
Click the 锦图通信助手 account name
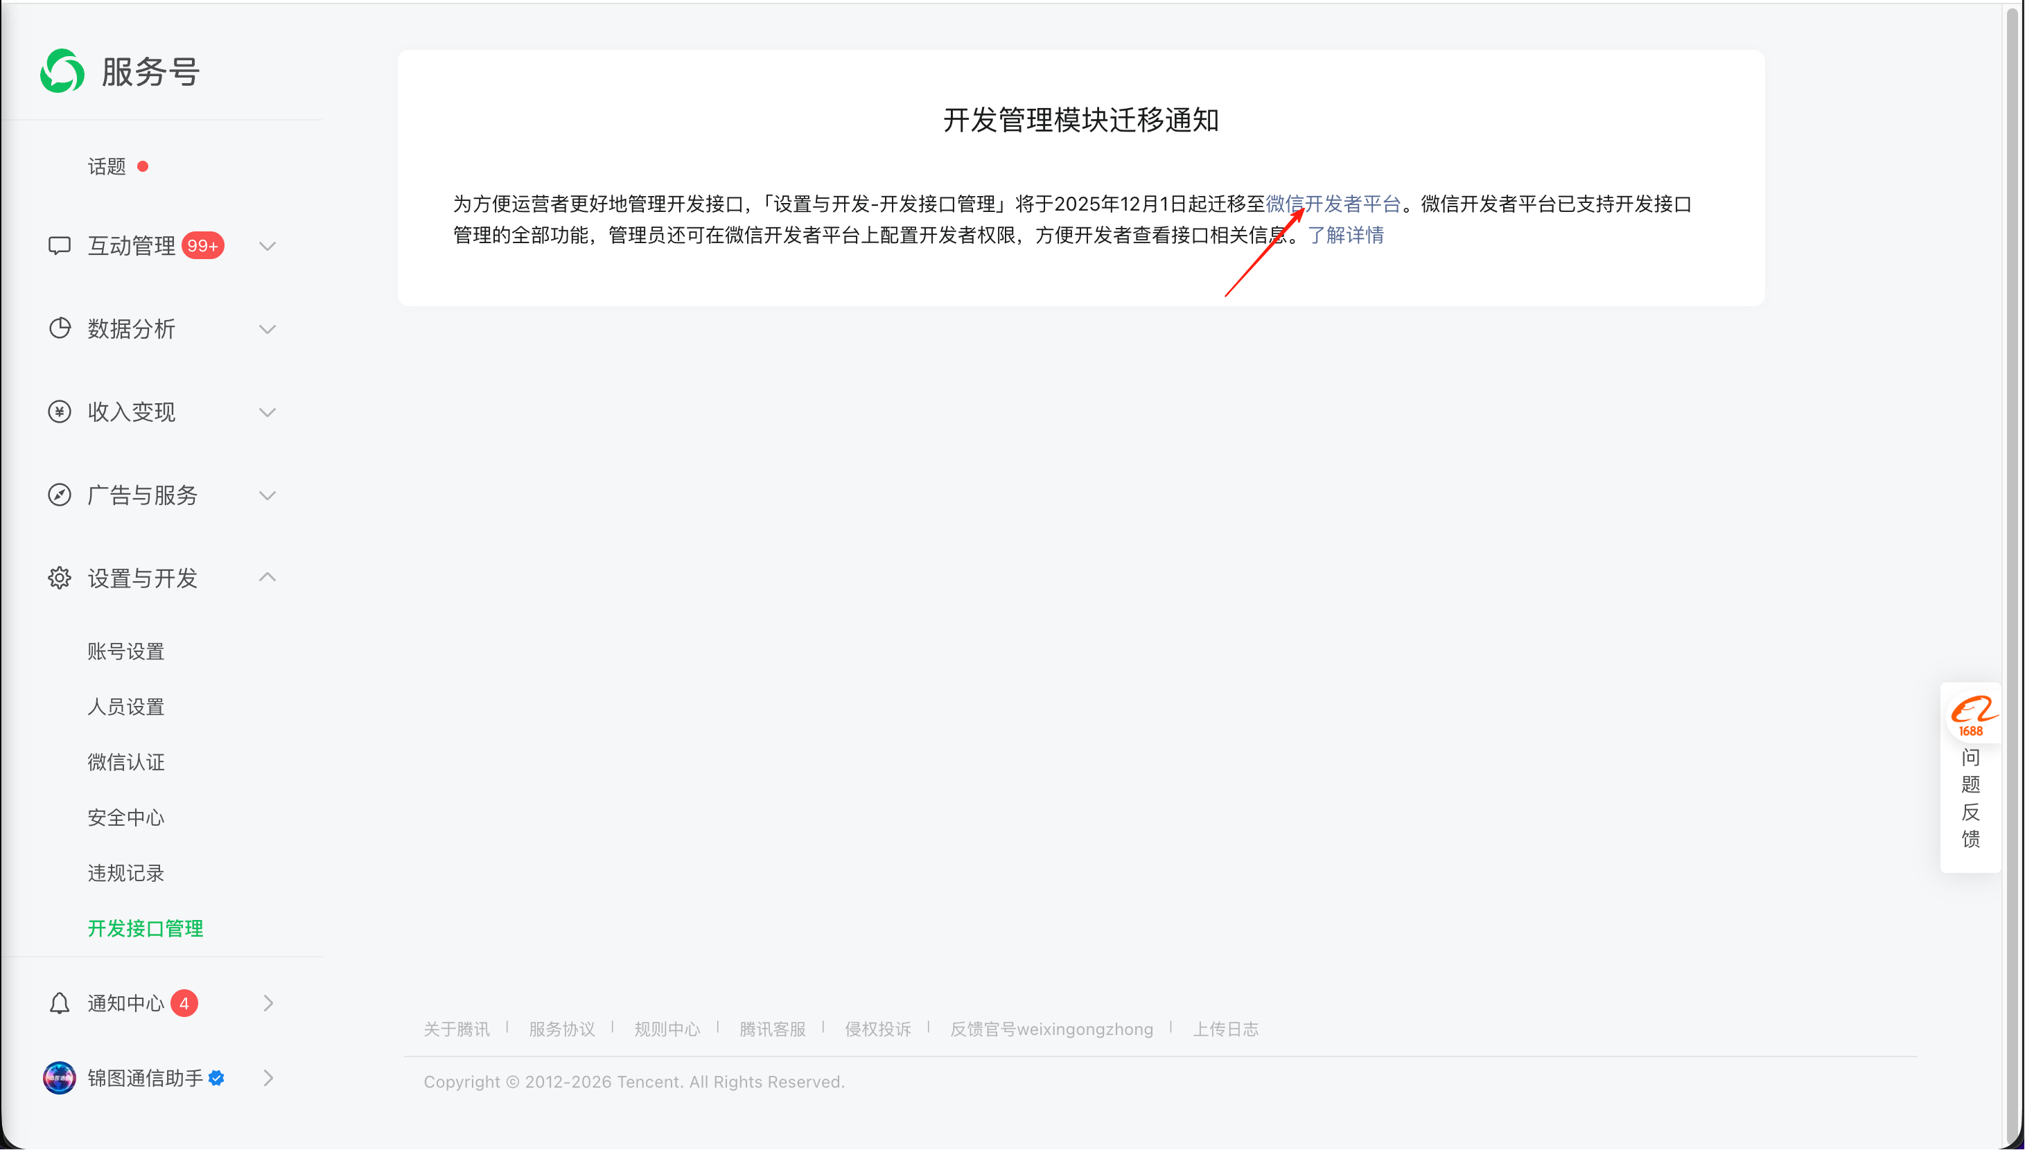[146, 1078]
